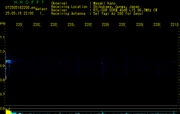Click the 2208 time axis marker
The width and height of the screenshot is (180, 114).
pyautogui.click(x=140, y=25)
